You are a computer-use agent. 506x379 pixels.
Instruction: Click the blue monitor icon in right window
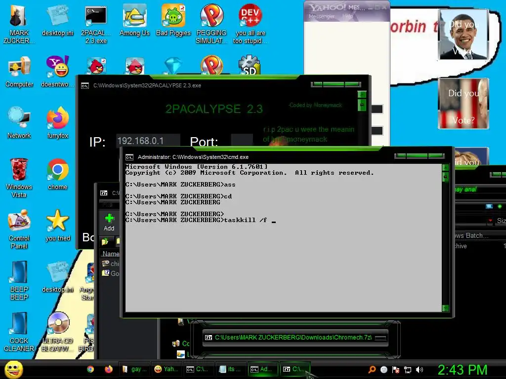[489, 206]
